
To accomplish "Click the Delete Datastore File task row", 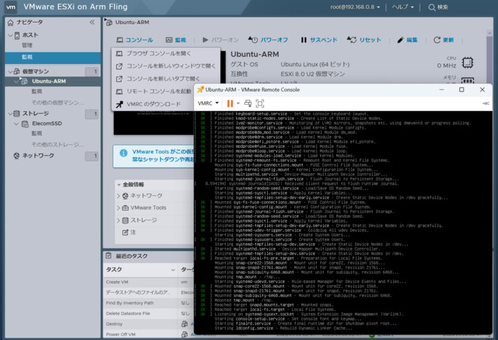I will coord(148,313).
